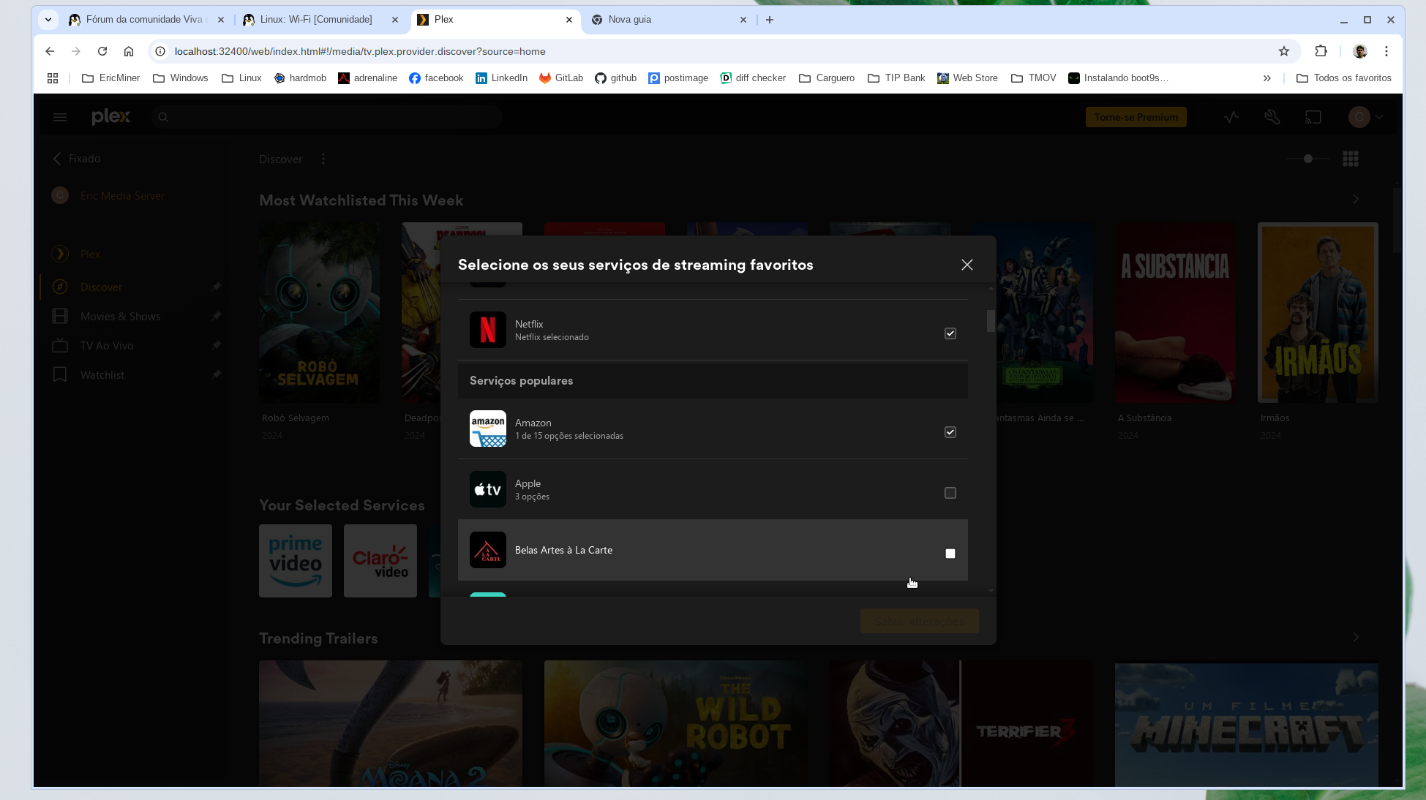Open Chrome three-dot menu

pos(1386,51)
